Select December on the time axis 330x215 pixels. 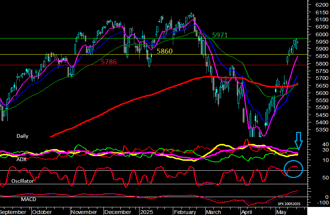click(117, 212)
